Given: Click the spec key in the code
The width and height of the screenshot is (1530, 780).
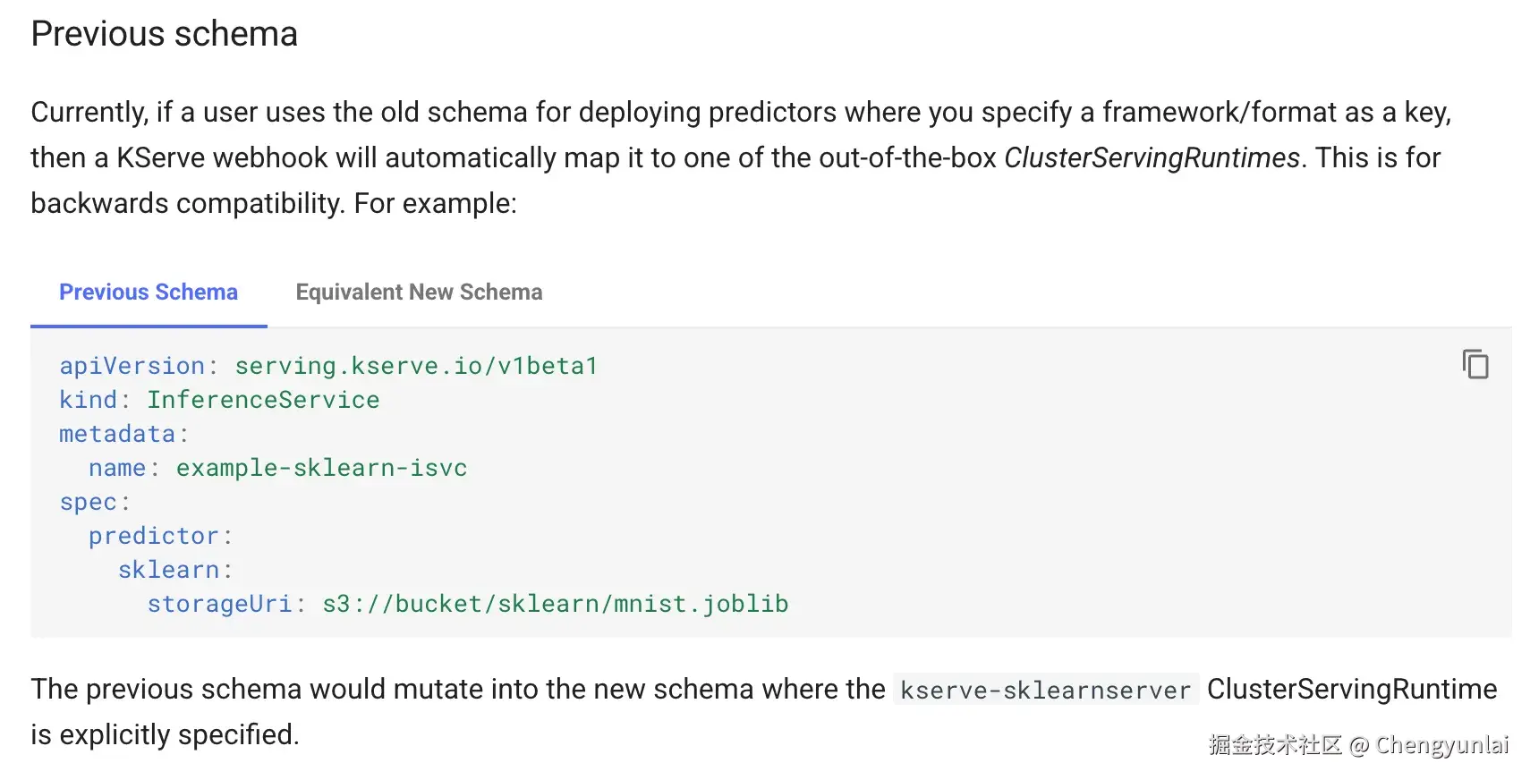Looking at the screenshot, I should [x=89, y=502].
